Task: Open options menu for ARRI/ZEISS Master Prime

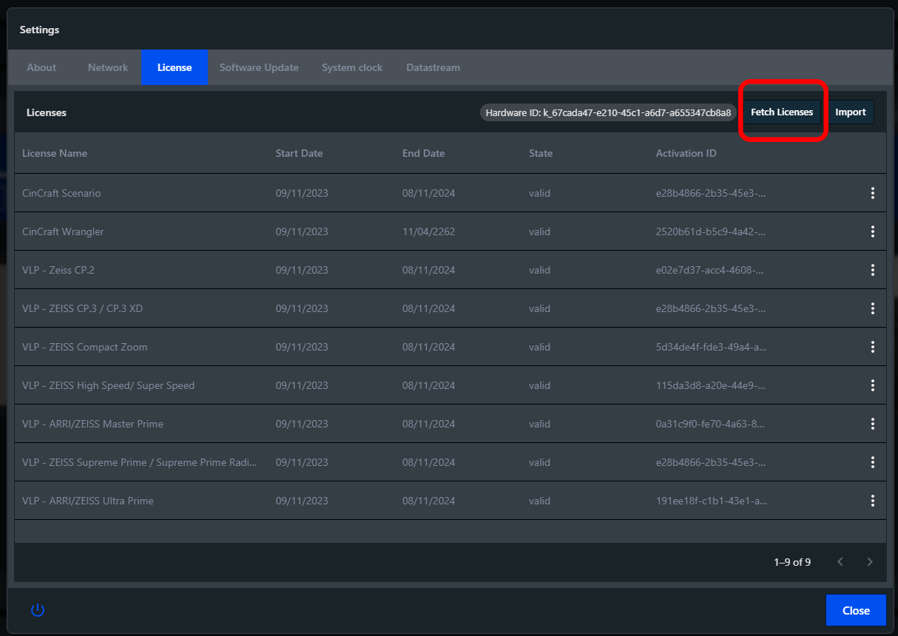Action: [873, 424]
